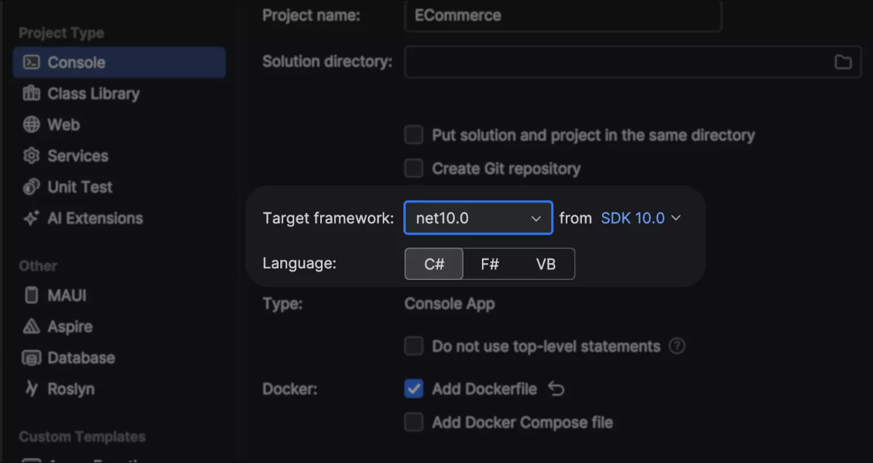Open the Target framework net10.0 dropdown
The height and width of the screenshot is (463, 873).
[478, 218]
